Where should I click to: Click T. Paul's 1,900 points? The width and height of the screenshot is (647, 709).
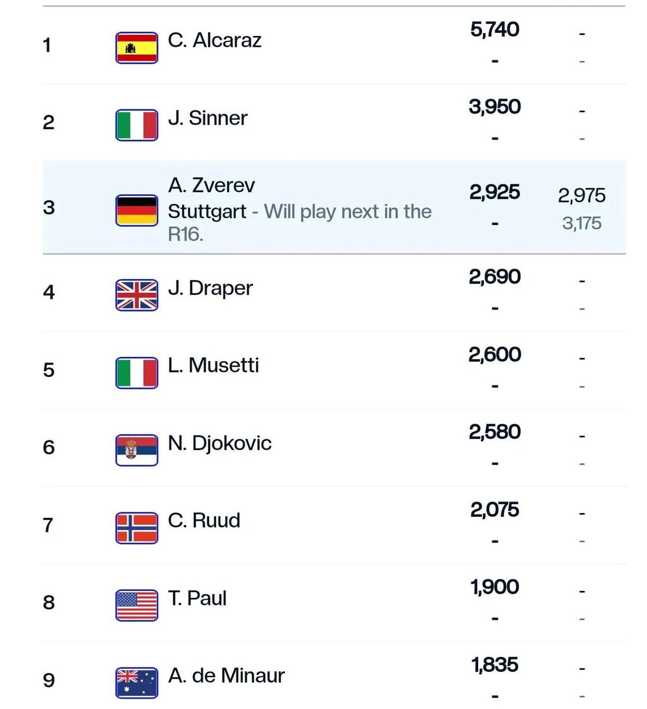click(494, 587)
